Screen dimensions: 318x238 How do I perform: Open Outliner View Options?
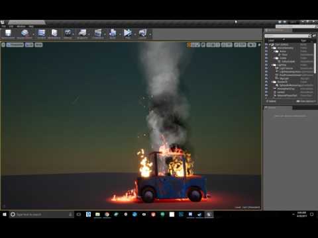[307, 101]
